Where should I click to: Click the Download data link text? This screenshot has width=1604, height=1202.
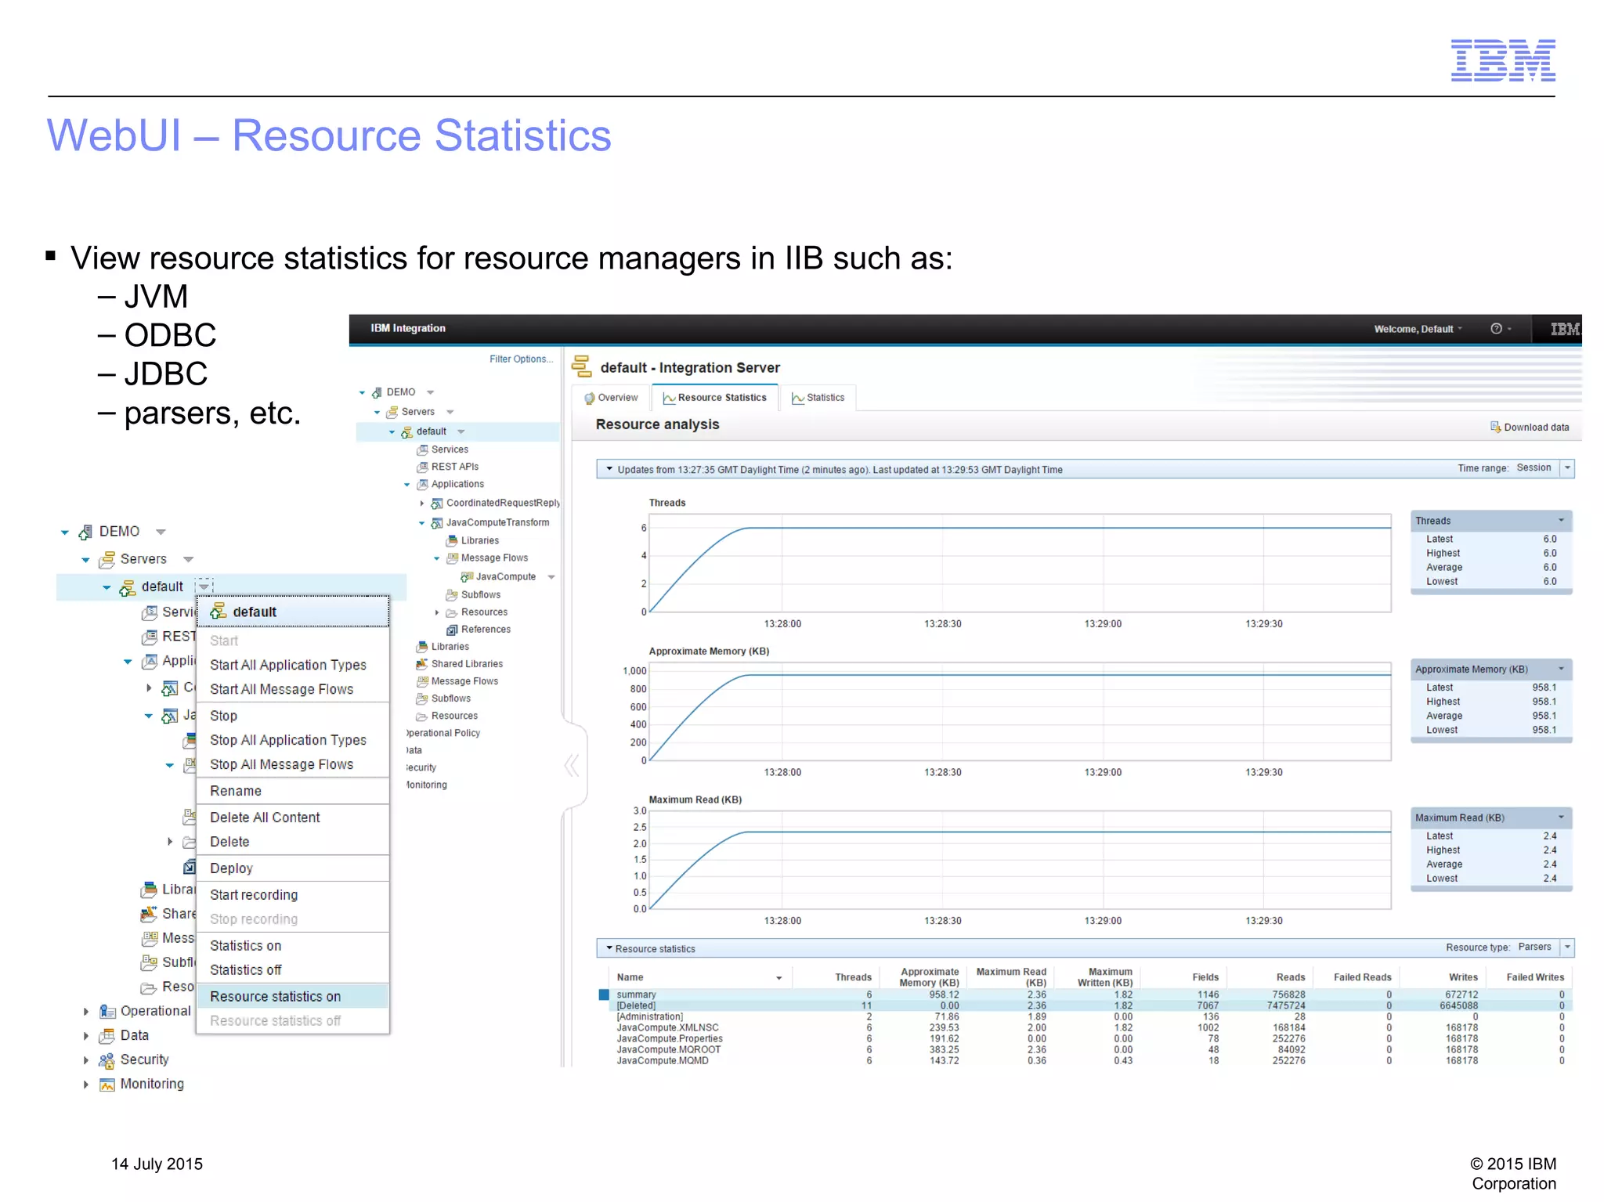point(1536,428)
